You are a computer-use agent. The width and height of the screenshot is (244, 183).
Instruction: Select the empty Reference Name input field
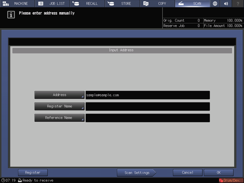click(x=148, y=118)
